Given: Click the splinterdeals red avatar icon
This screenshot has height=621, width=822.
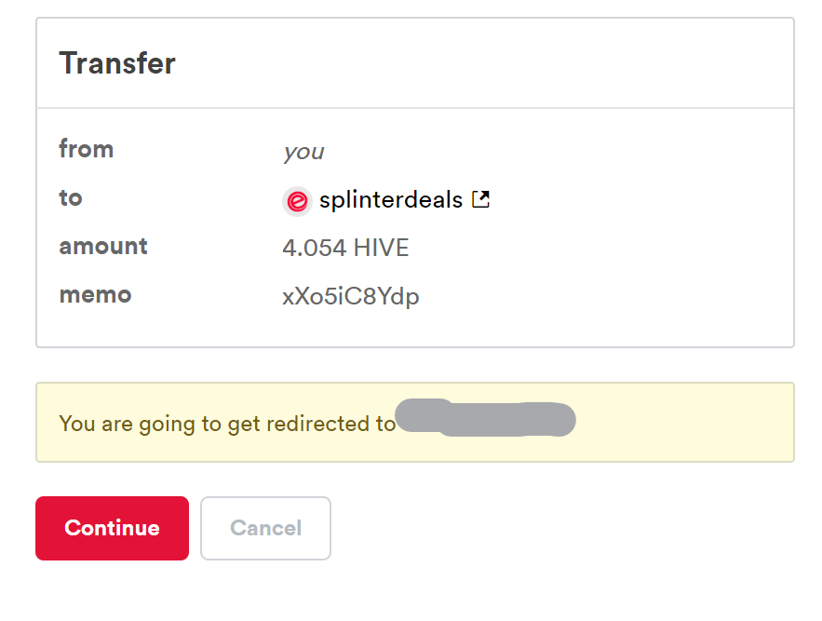Looking at the screenshot, I should (x=297, y=201).
